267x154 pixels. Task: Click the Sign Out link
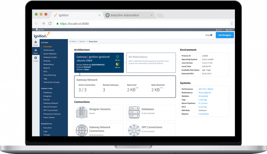229,30
